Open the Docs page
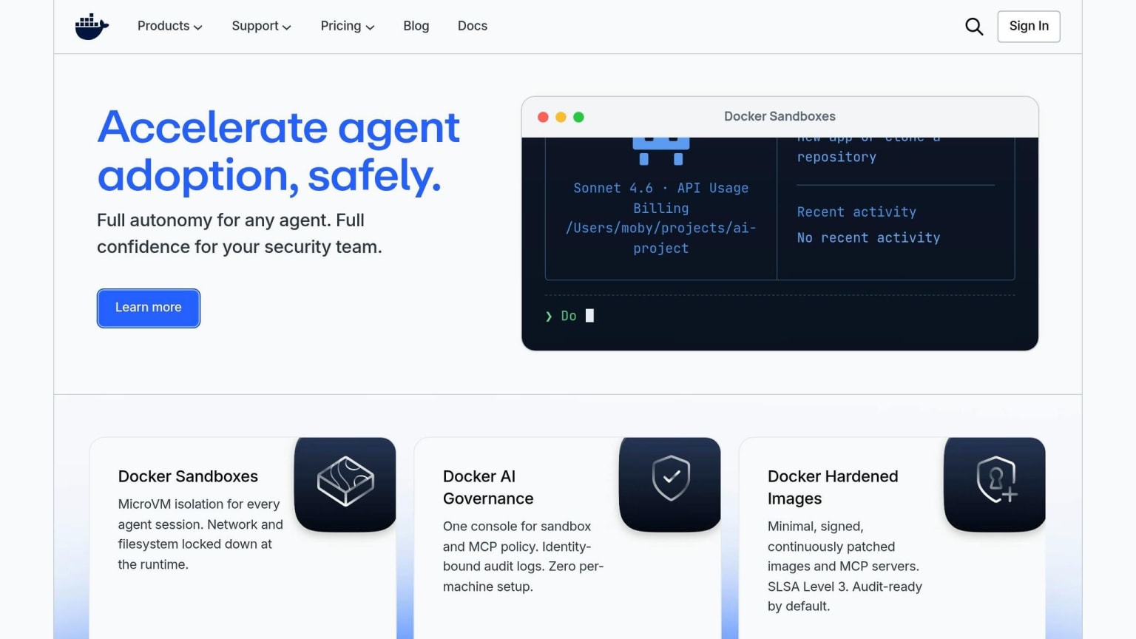The width and height of the screenshot is (1136, 639). [473, 26]
